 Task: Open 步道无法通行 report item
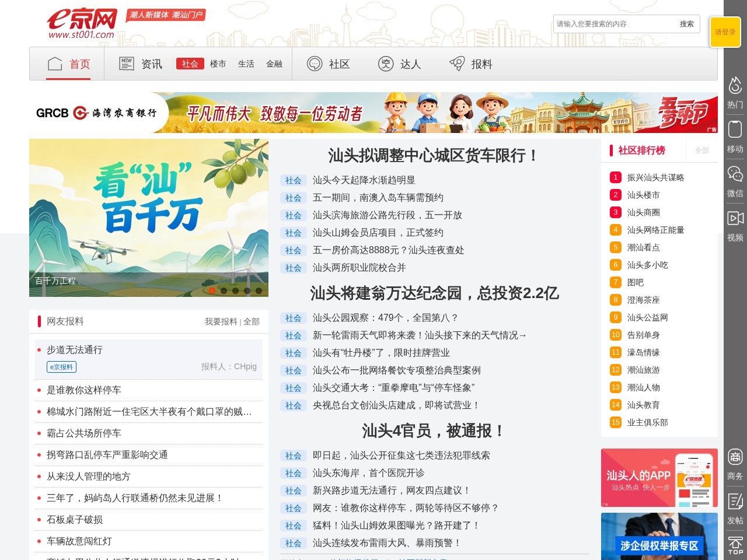[75, 350]
